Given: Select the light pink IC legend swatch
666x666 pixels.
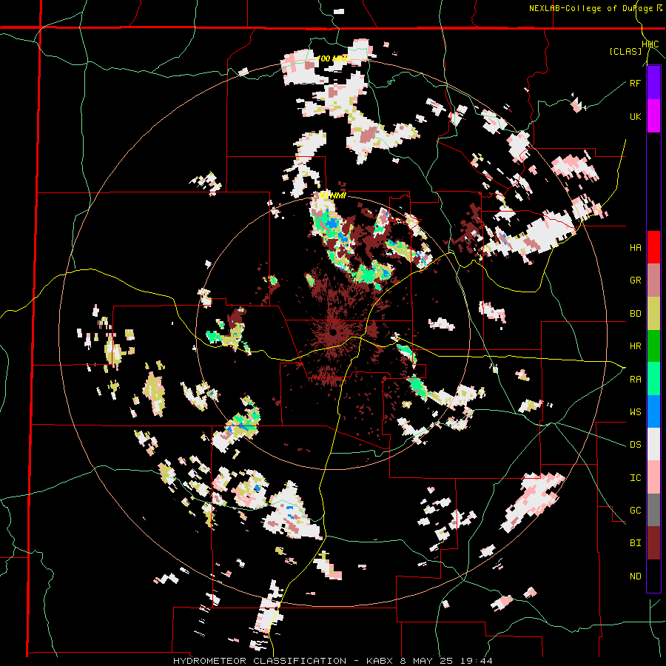Looking at the screenshot, I should point(653,478).
